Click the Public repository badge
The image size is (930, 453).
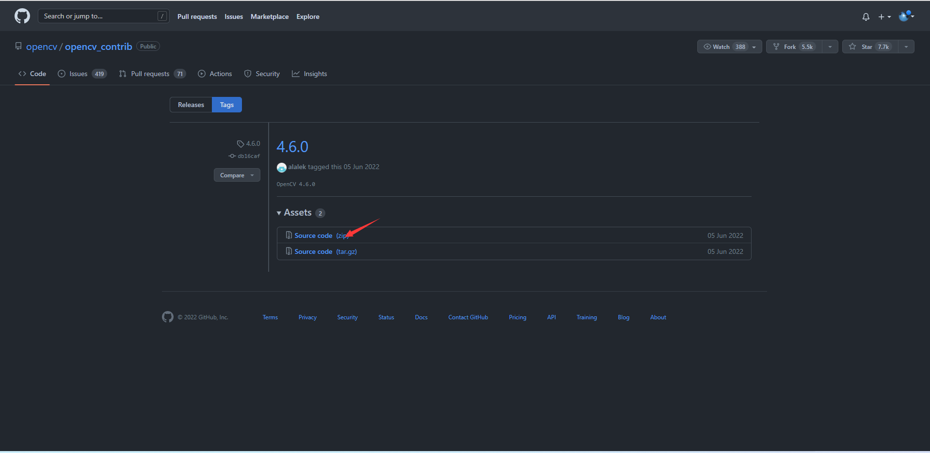(x=148, y=47)
